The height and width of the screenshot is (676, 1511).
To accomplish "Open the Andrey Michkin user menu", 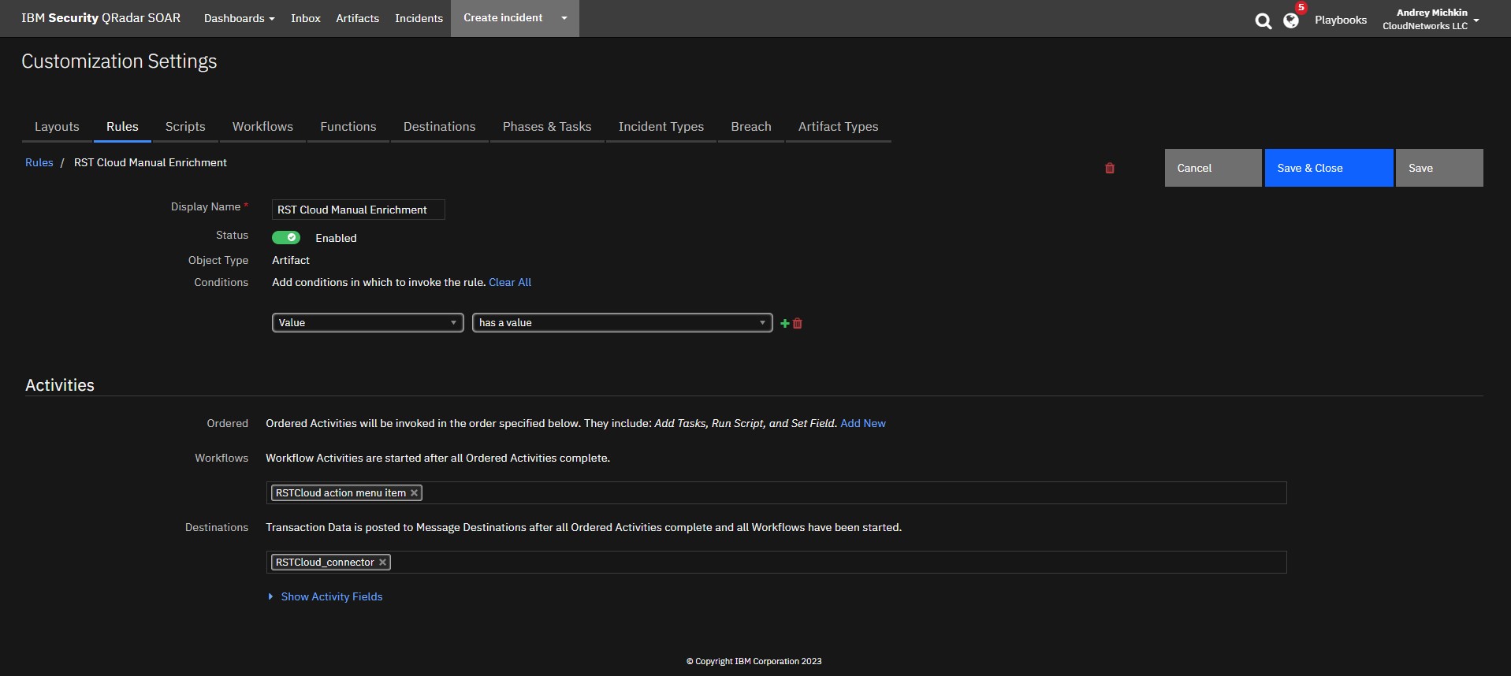I will pyautogui.click(x=1431, y=19).
